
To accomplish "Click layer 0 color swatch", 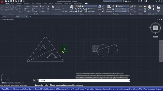I will [82, 6].
